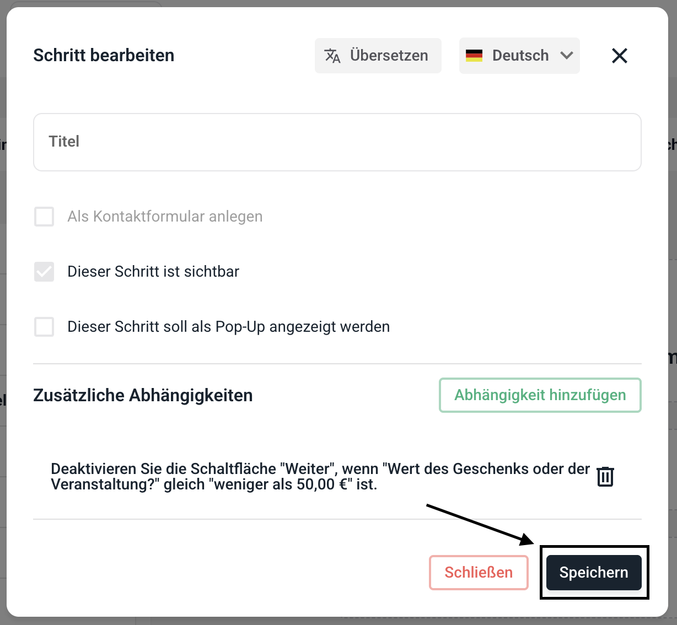The image size is (677, 625).
Task: Focus the Titel input field
Action: click(x=337, y=142)
